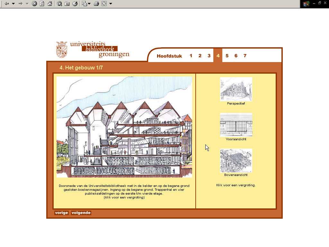Viewport: 329px width, 247px height.
Task: Expand the last toolbar dropdown arrow
Action: tap(111, 4)
